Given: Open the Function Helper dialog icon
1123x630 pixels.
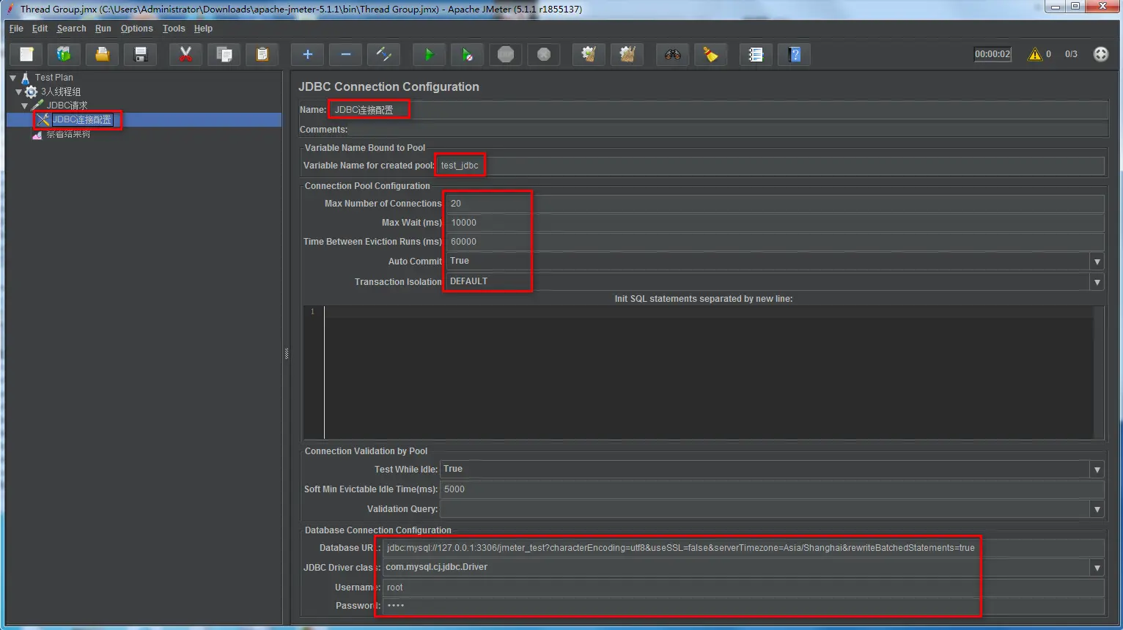Looking at the screenshot, I should click(x=756, y=54).
